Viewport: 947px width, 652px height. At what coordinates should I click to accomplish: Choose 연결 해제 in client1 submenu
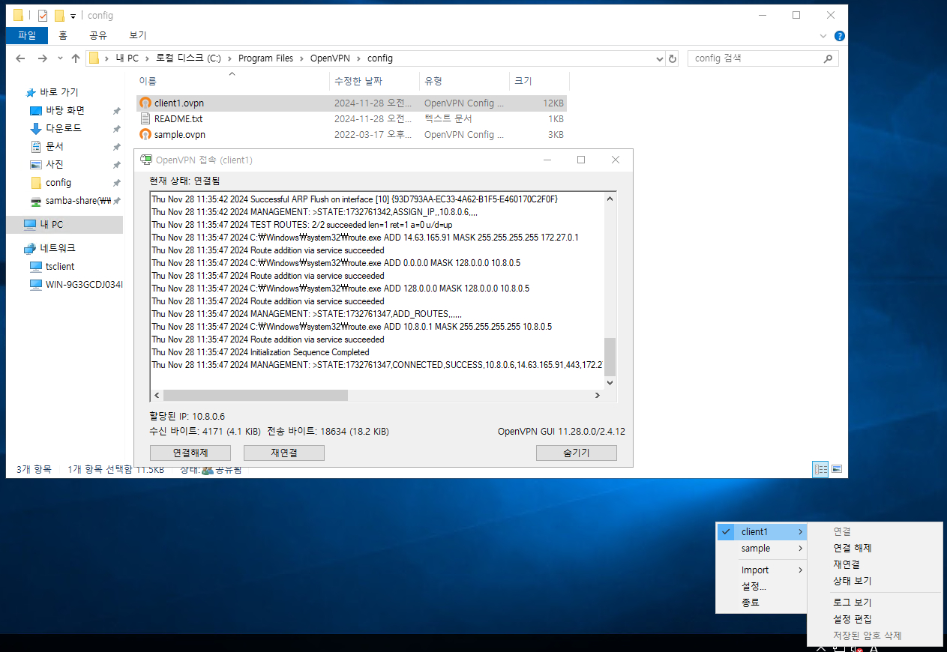[x=875, y=549]
